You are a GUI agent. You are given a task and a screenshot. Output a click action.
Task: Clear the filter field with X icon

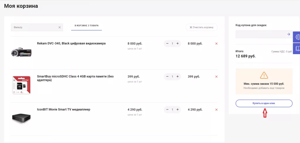coord(60,27)
